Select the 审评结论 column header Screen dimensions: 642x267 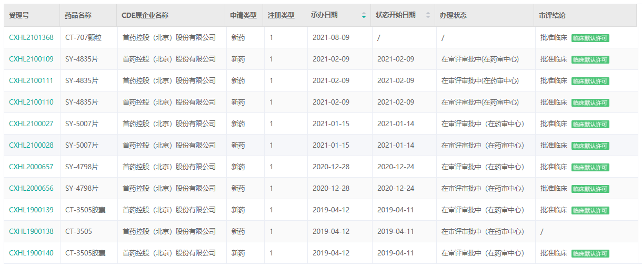(x=552, y=15)
